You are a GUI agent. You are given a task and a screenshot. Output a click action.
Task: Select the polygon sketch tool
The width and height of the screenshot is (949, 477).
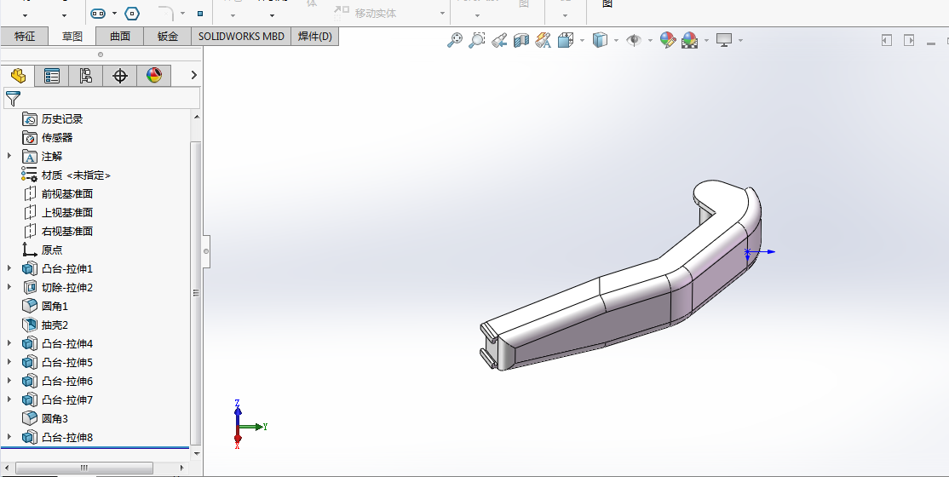coord(132,14)
